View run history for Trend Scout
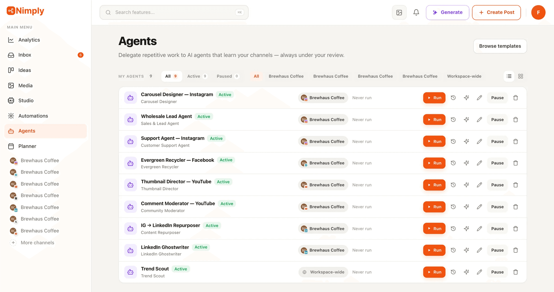554x292 pixels. 453,272
